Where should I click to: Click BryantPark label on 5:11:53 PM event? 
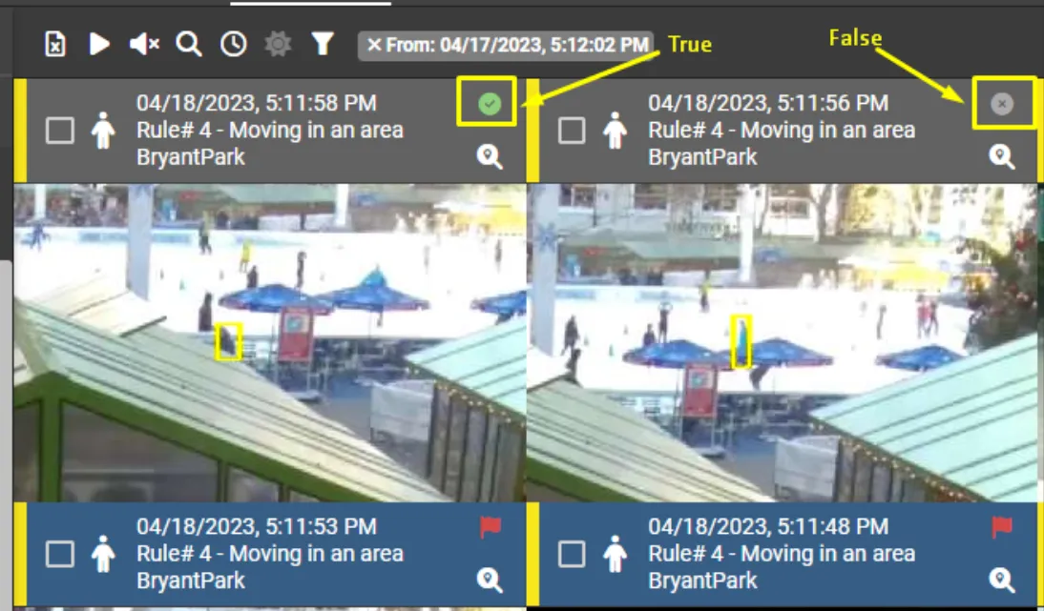[191, 580]
